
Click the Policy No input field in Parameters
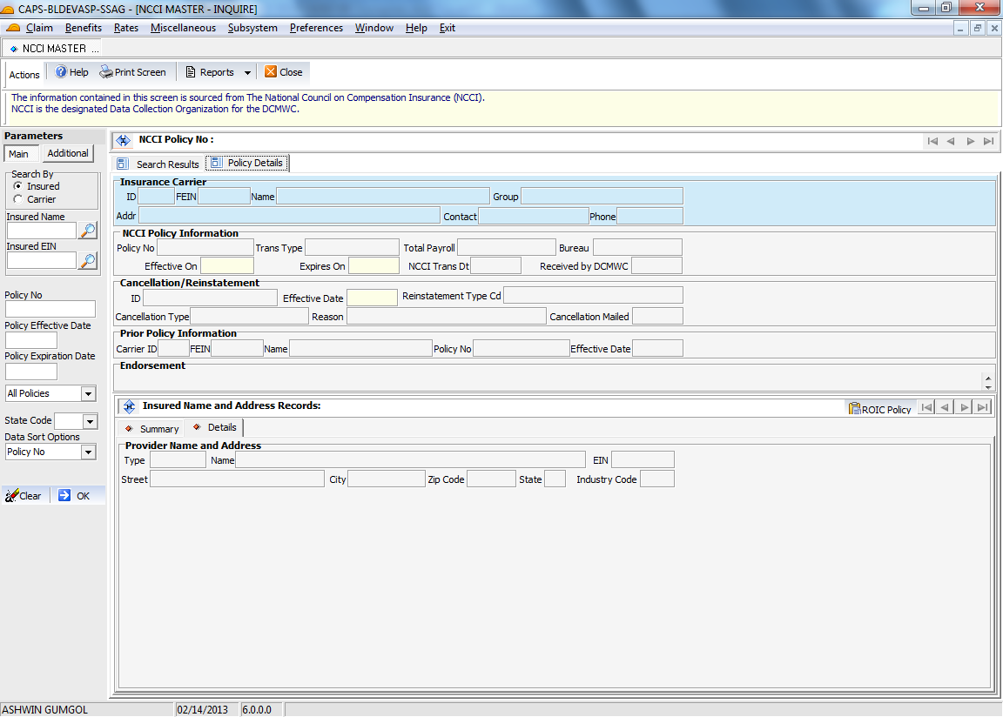pyautogui.click(x=50, y=310)
